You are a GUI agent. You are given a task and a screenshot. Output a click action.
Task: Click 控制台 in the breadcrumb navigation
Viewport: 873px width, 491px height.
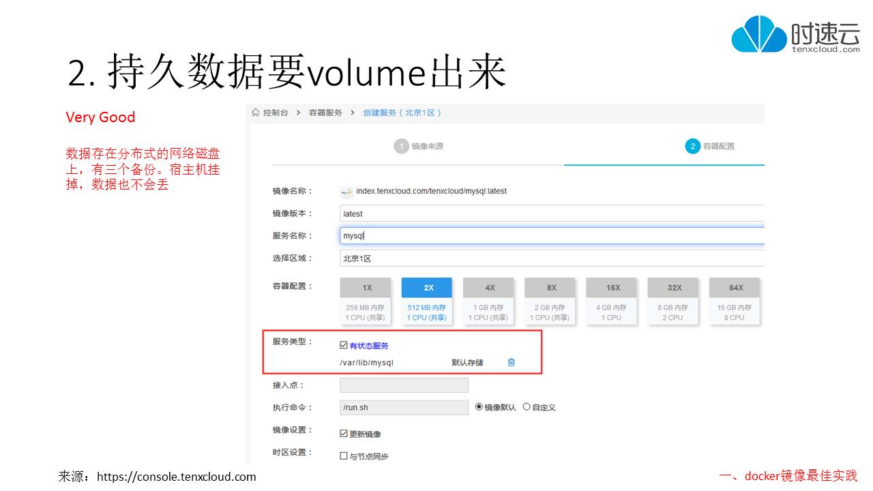point(274,113)
